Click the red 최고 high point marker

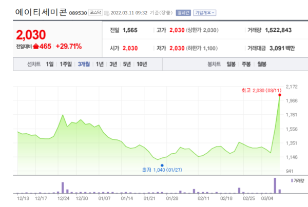pos(280,95)
